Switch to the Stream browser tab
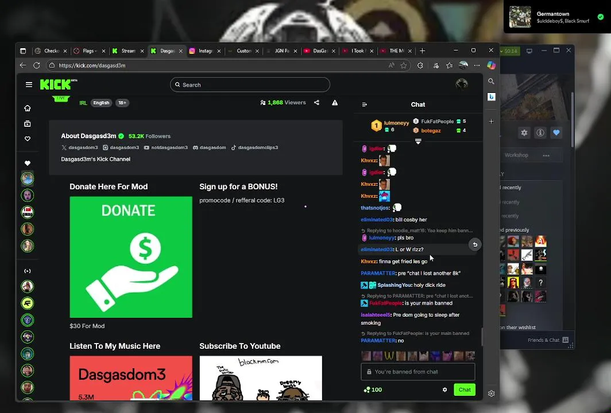The width and height of the screenshot is (611, 413). point(128,51)
